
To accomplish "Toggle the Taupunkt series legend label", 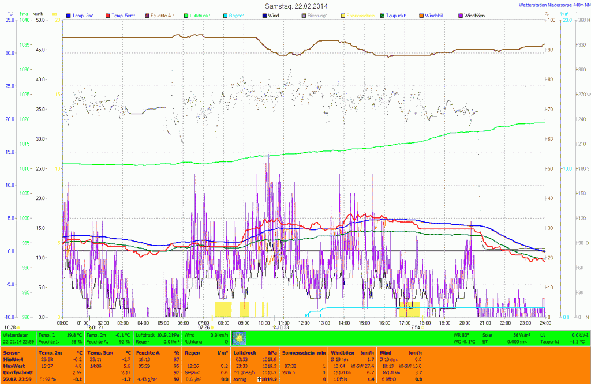I will [398, 16].
